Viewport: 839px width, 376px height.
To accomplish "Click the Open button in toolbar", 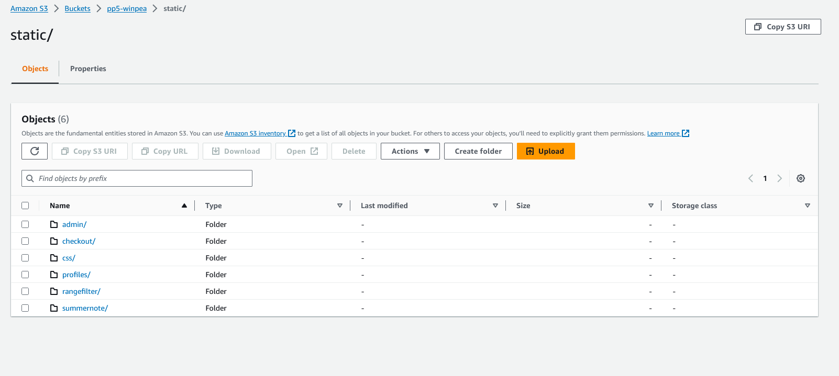I will 302,151.
